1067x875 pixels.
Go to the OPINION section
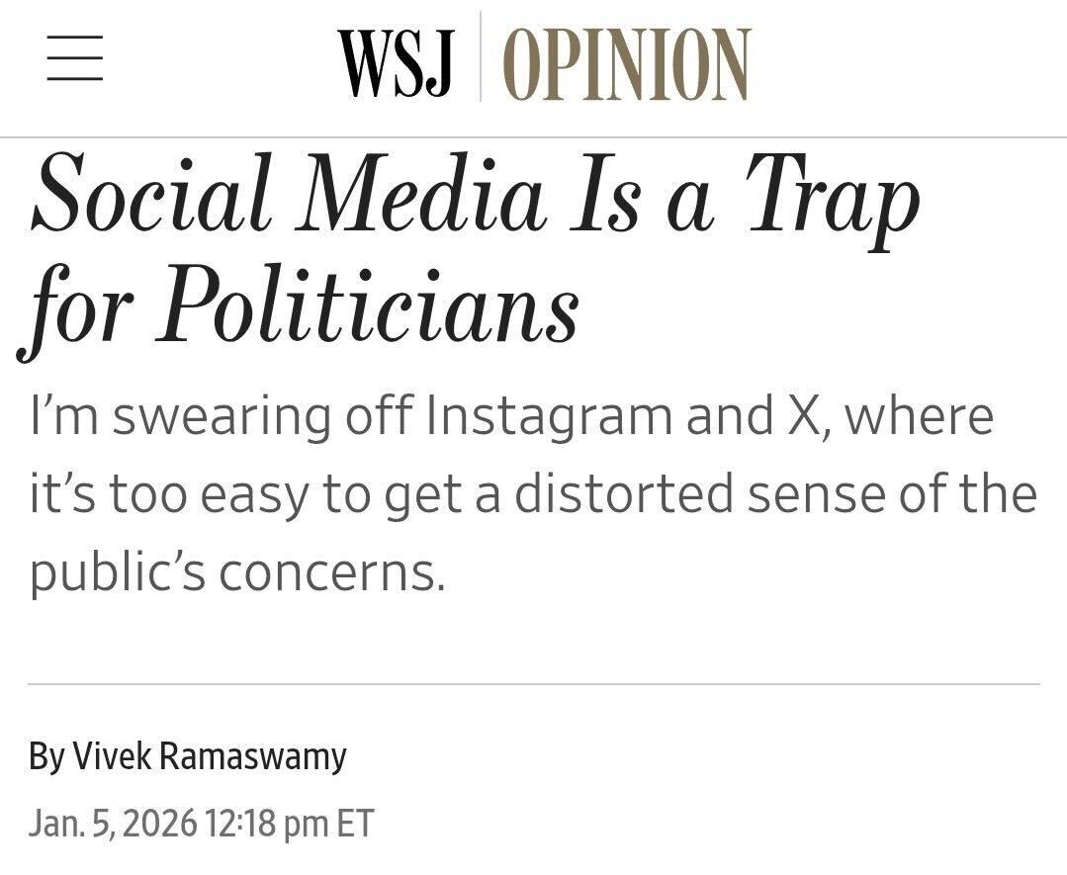(x=627, y=63)
